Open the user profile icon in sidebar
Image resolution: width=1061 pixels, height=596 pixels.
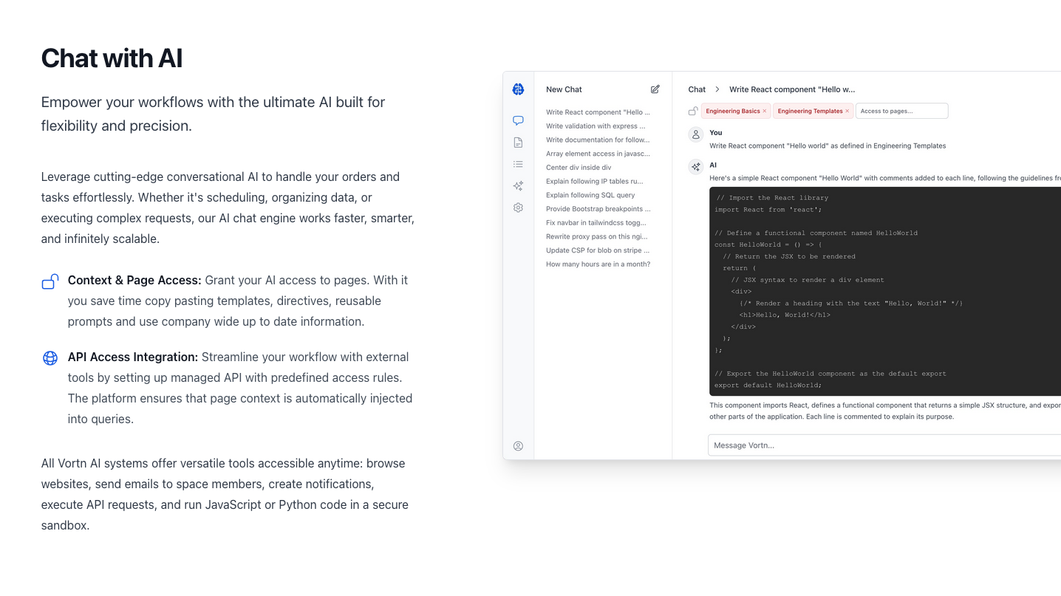518,446
